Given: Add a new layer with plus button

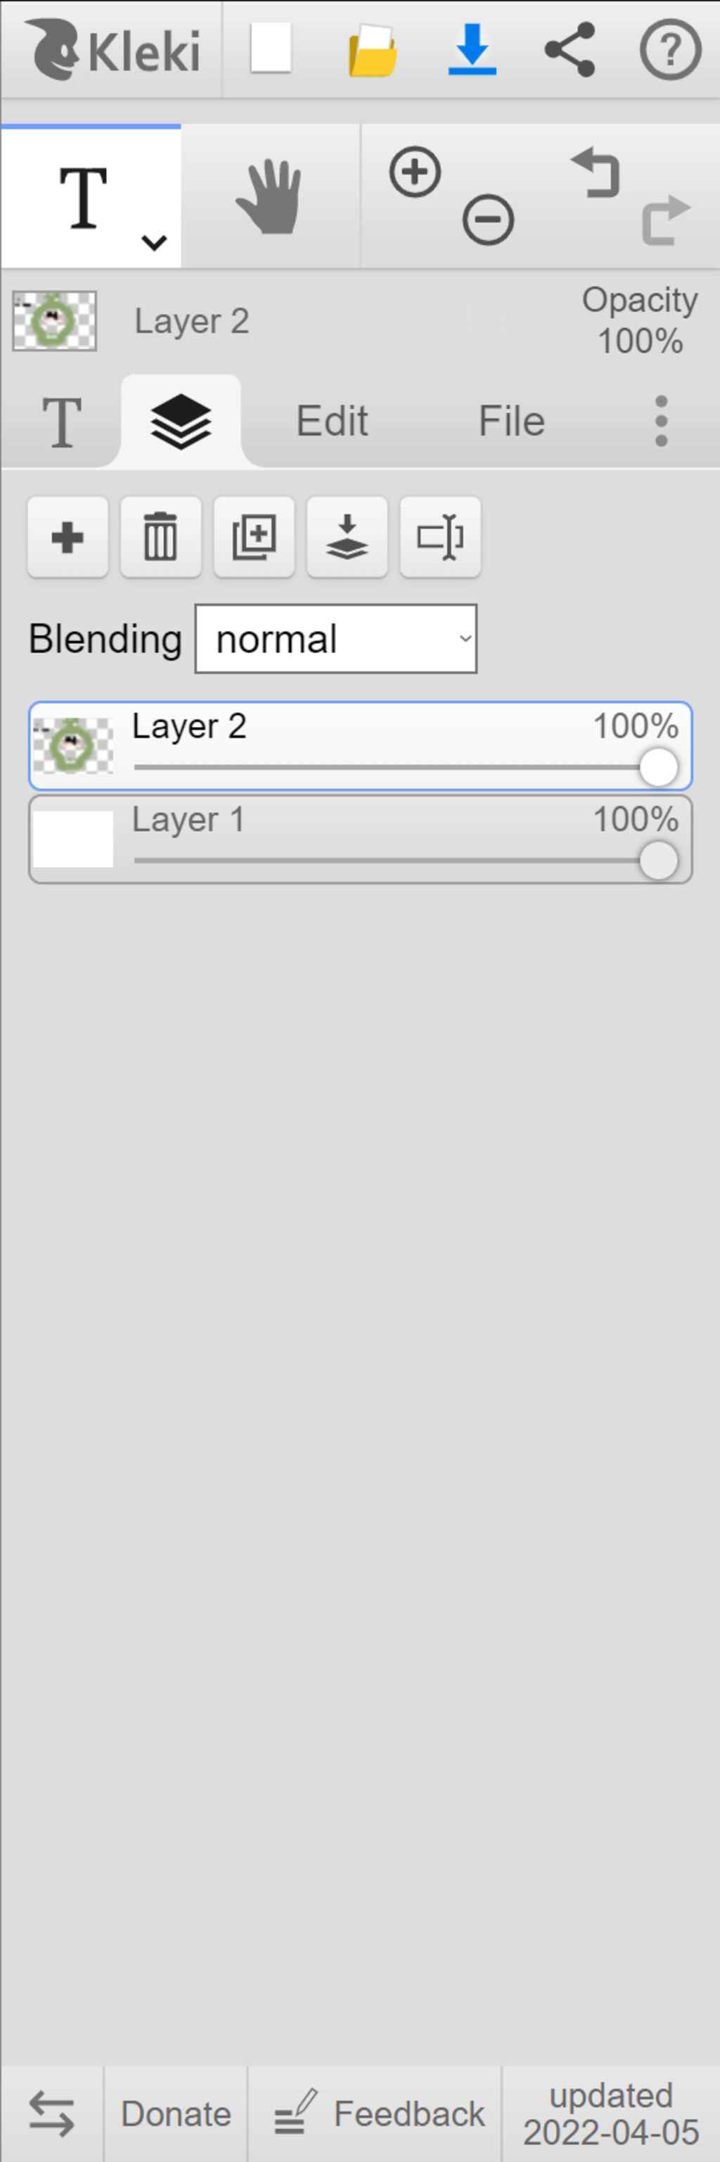Looking at the screenshot, I should tap(68, 537).
